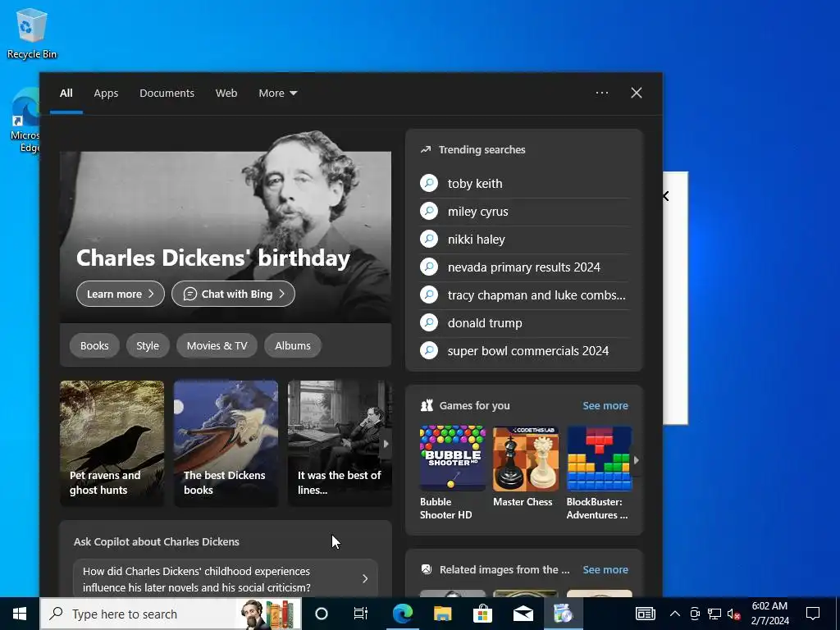Screen dimensions: 840x630
Task: Expand the More dropdown in search
Action: 277,94
